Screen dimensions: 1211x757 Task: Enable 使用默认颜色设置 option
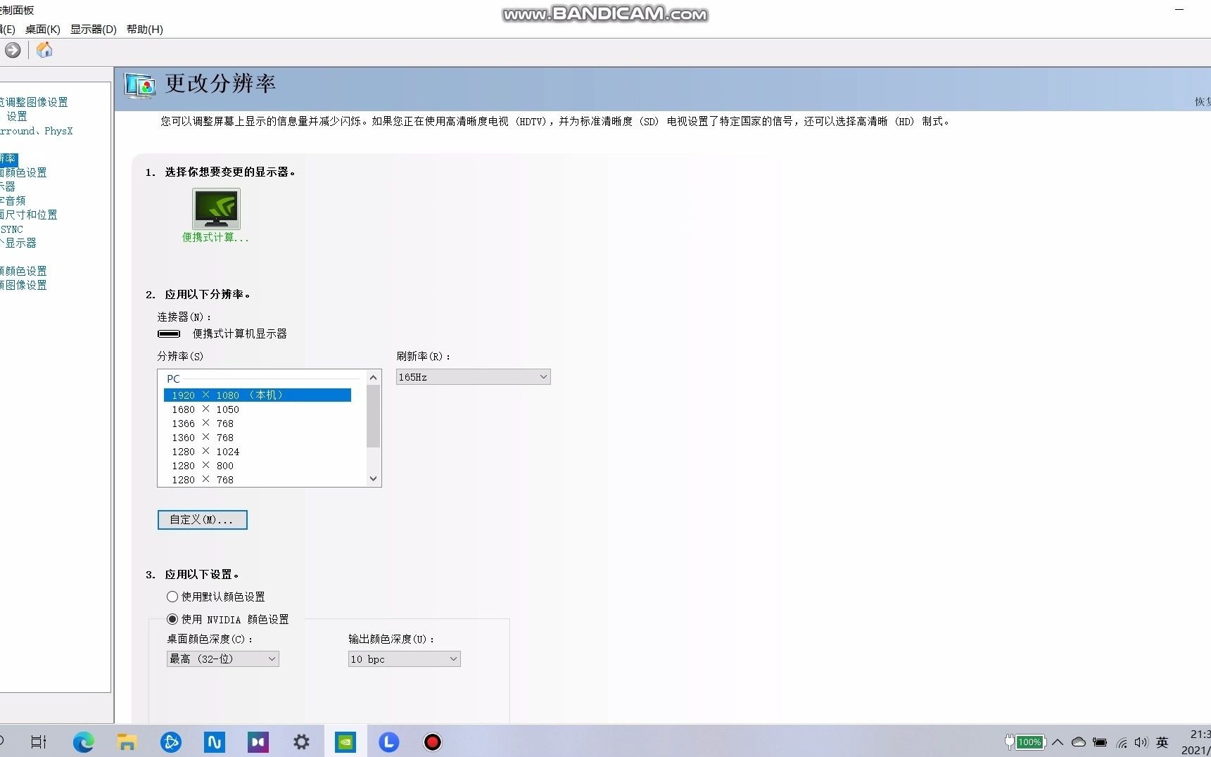pos(172,597)
